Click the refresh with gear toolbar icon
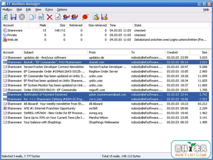213x160 pixels. (96, 17)
